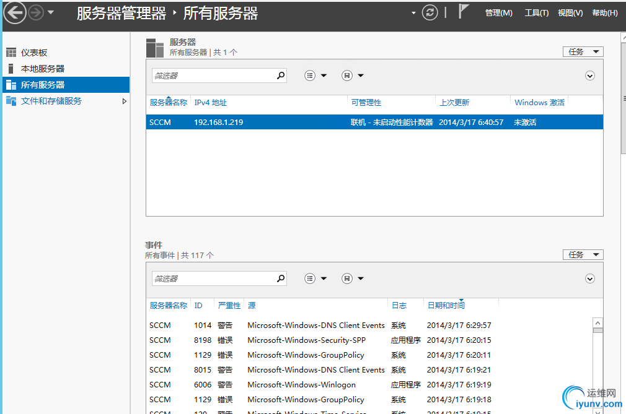626x414 pixels.
Task: Expand 文件和存储服务 submenu arrow
Action: 124,101
